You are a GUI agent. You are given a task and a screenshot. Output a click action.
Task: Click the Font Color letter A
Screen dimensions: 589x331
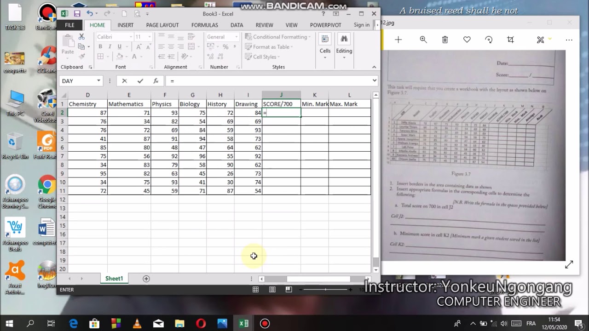(134, 57)
